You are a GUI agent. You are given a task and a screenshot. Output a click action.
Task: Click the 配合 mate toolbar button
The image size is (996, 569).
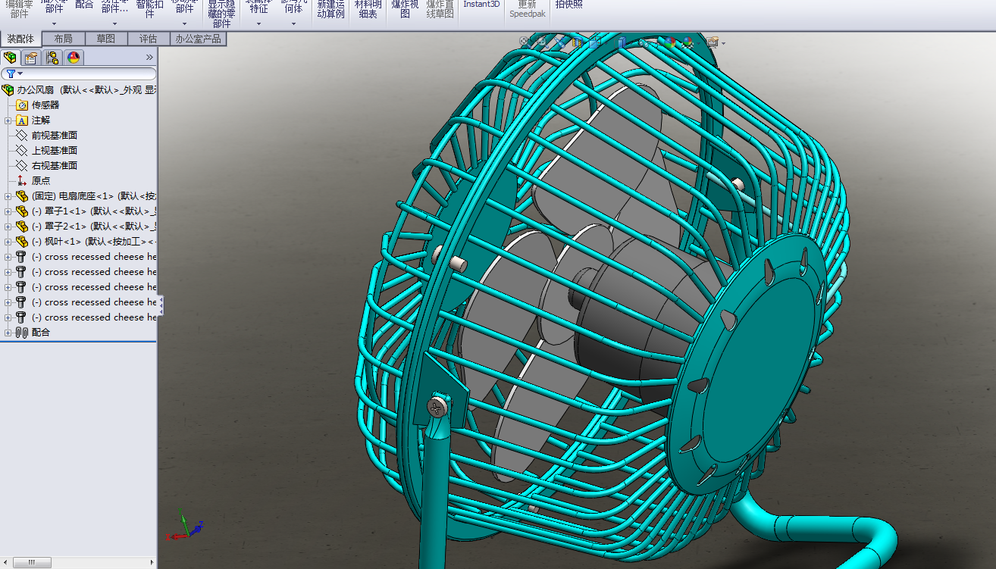pos(84,5)
